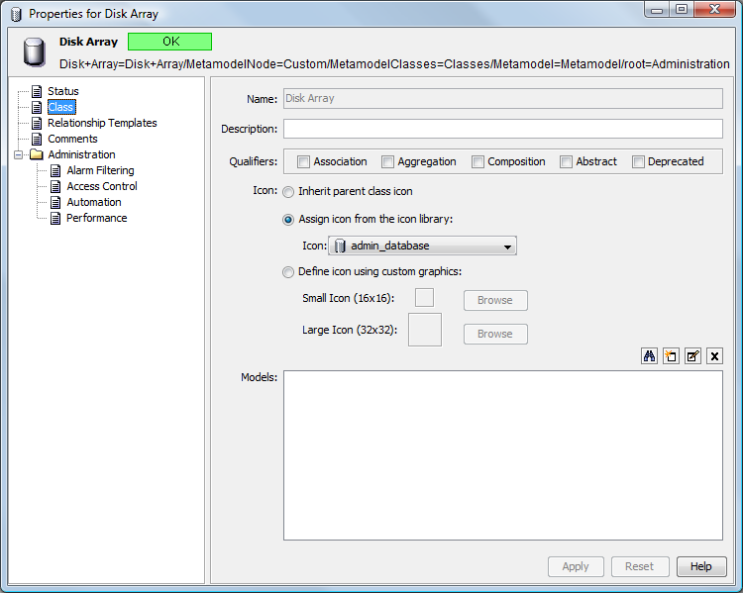Click Browse for Large Icon

[495, 334]
